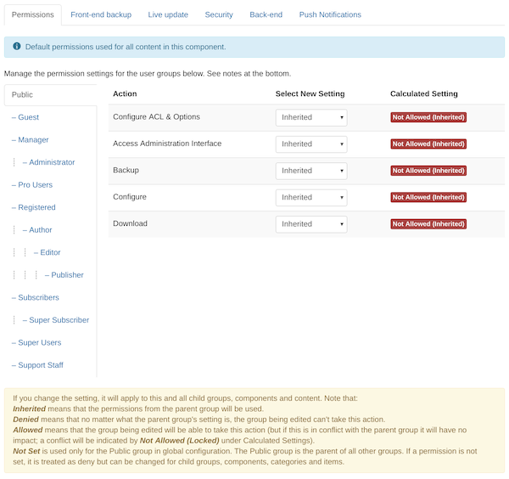Select the Back-end tab
The image size is (509, 479).
point(266,14)
